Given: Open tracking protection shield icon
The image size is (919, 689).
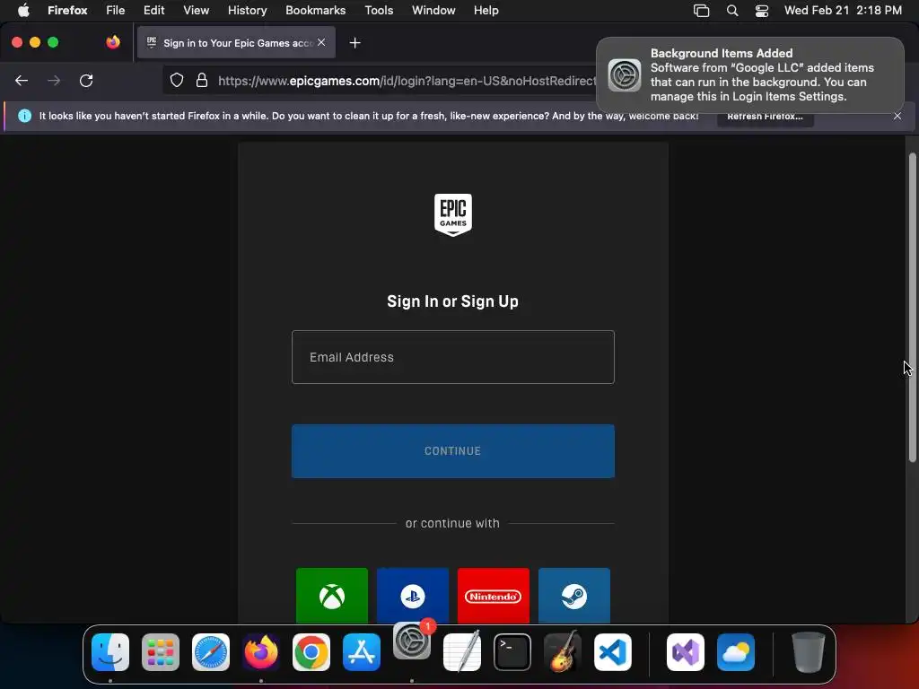Looking at the screenshot, I should pyautogui.click(x=177, y=80).
